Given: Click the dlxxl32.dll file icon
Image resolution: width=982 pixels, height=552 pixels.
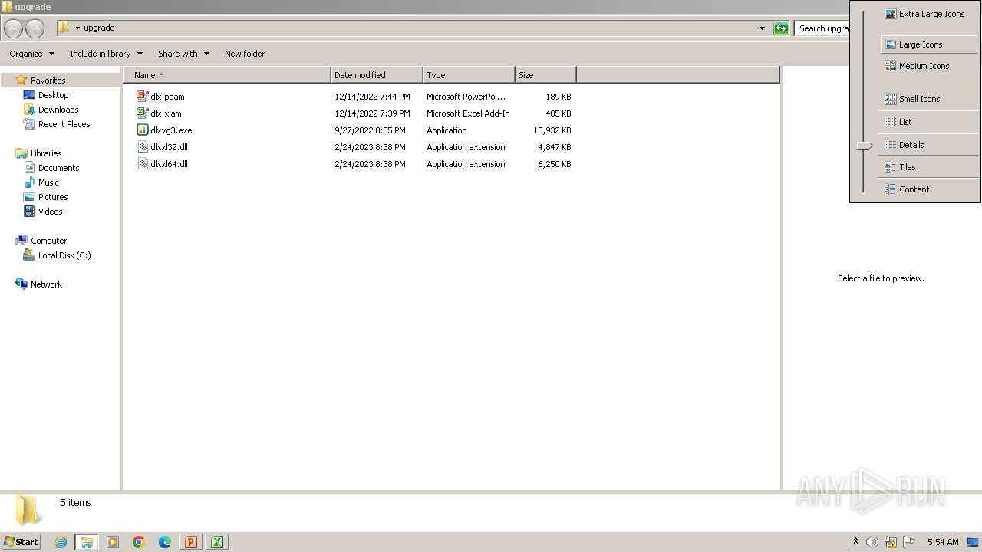Looking at the screenshot, I should click(142, 147).
